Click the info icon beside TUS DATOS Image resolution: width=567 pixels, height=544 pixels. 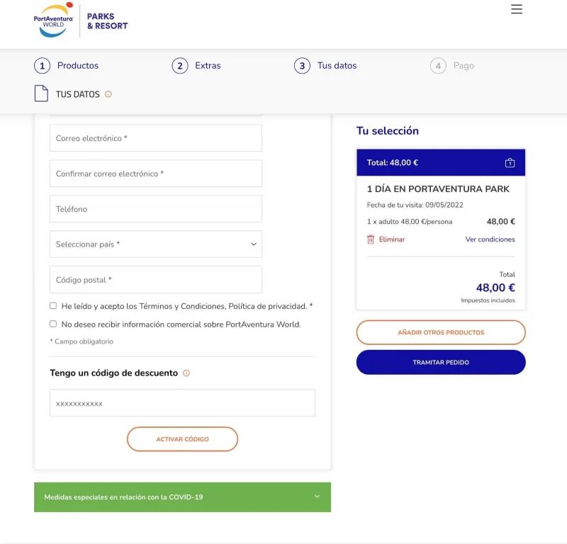click(x=108, y=94)
